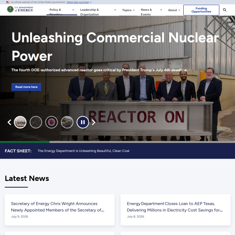Screen dimensions: 235x235
Task: Click the search magnifier icon
Action: point(224,10)
